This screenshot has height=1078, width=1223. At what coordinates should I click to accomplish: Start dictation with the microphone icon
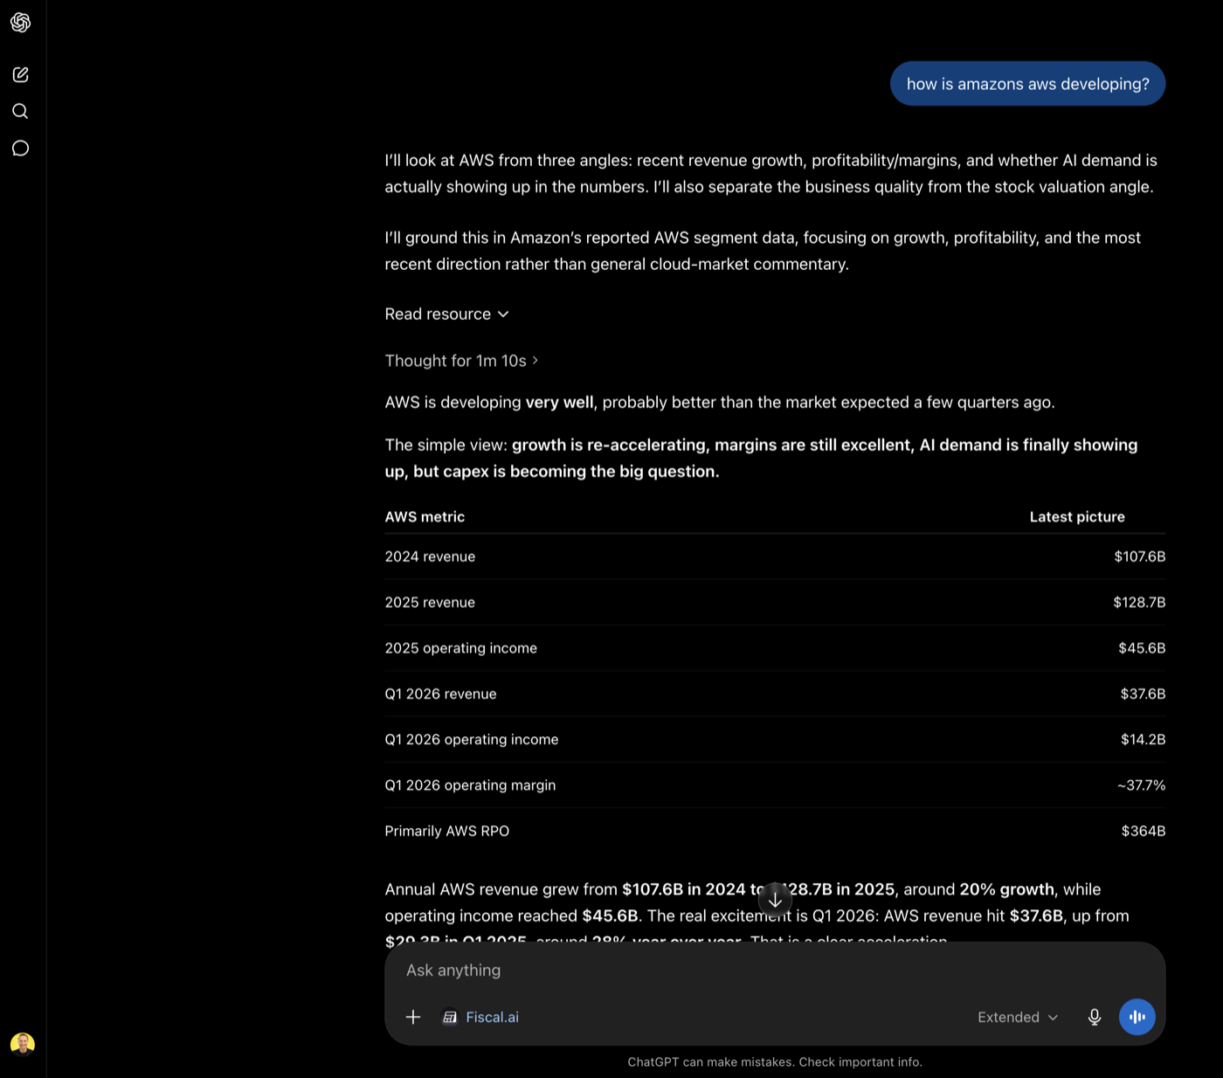point(1095,1017)
